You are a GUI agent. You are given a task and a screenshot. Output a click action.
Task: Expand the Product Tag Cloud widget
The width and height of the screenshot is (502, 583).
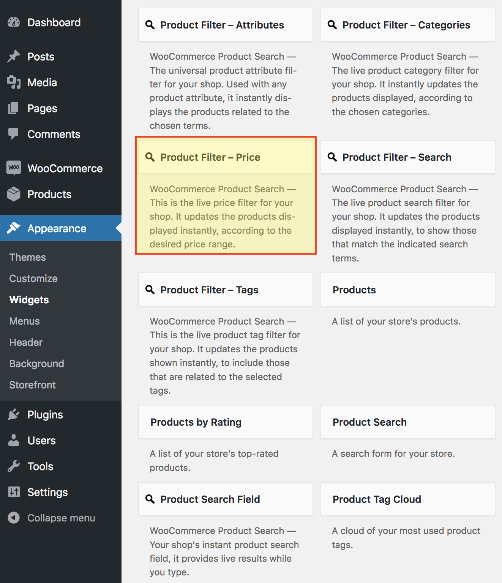[408, 499]
